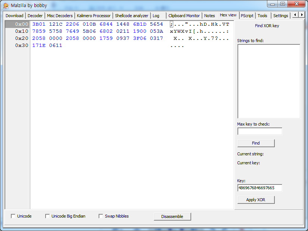Click the Malzilla app icon in title bar
The image size is (308, 231).
point(6,5)
